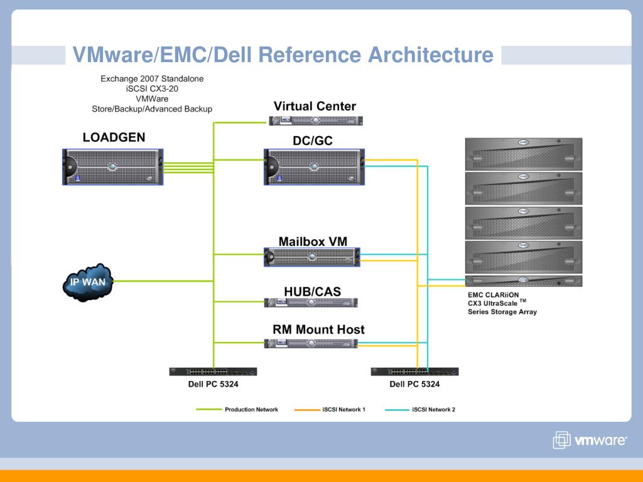Viewport: 643px width, 482px height.
Task: Click the right 'Dell PC 5324' label
Action: [414, 384]
